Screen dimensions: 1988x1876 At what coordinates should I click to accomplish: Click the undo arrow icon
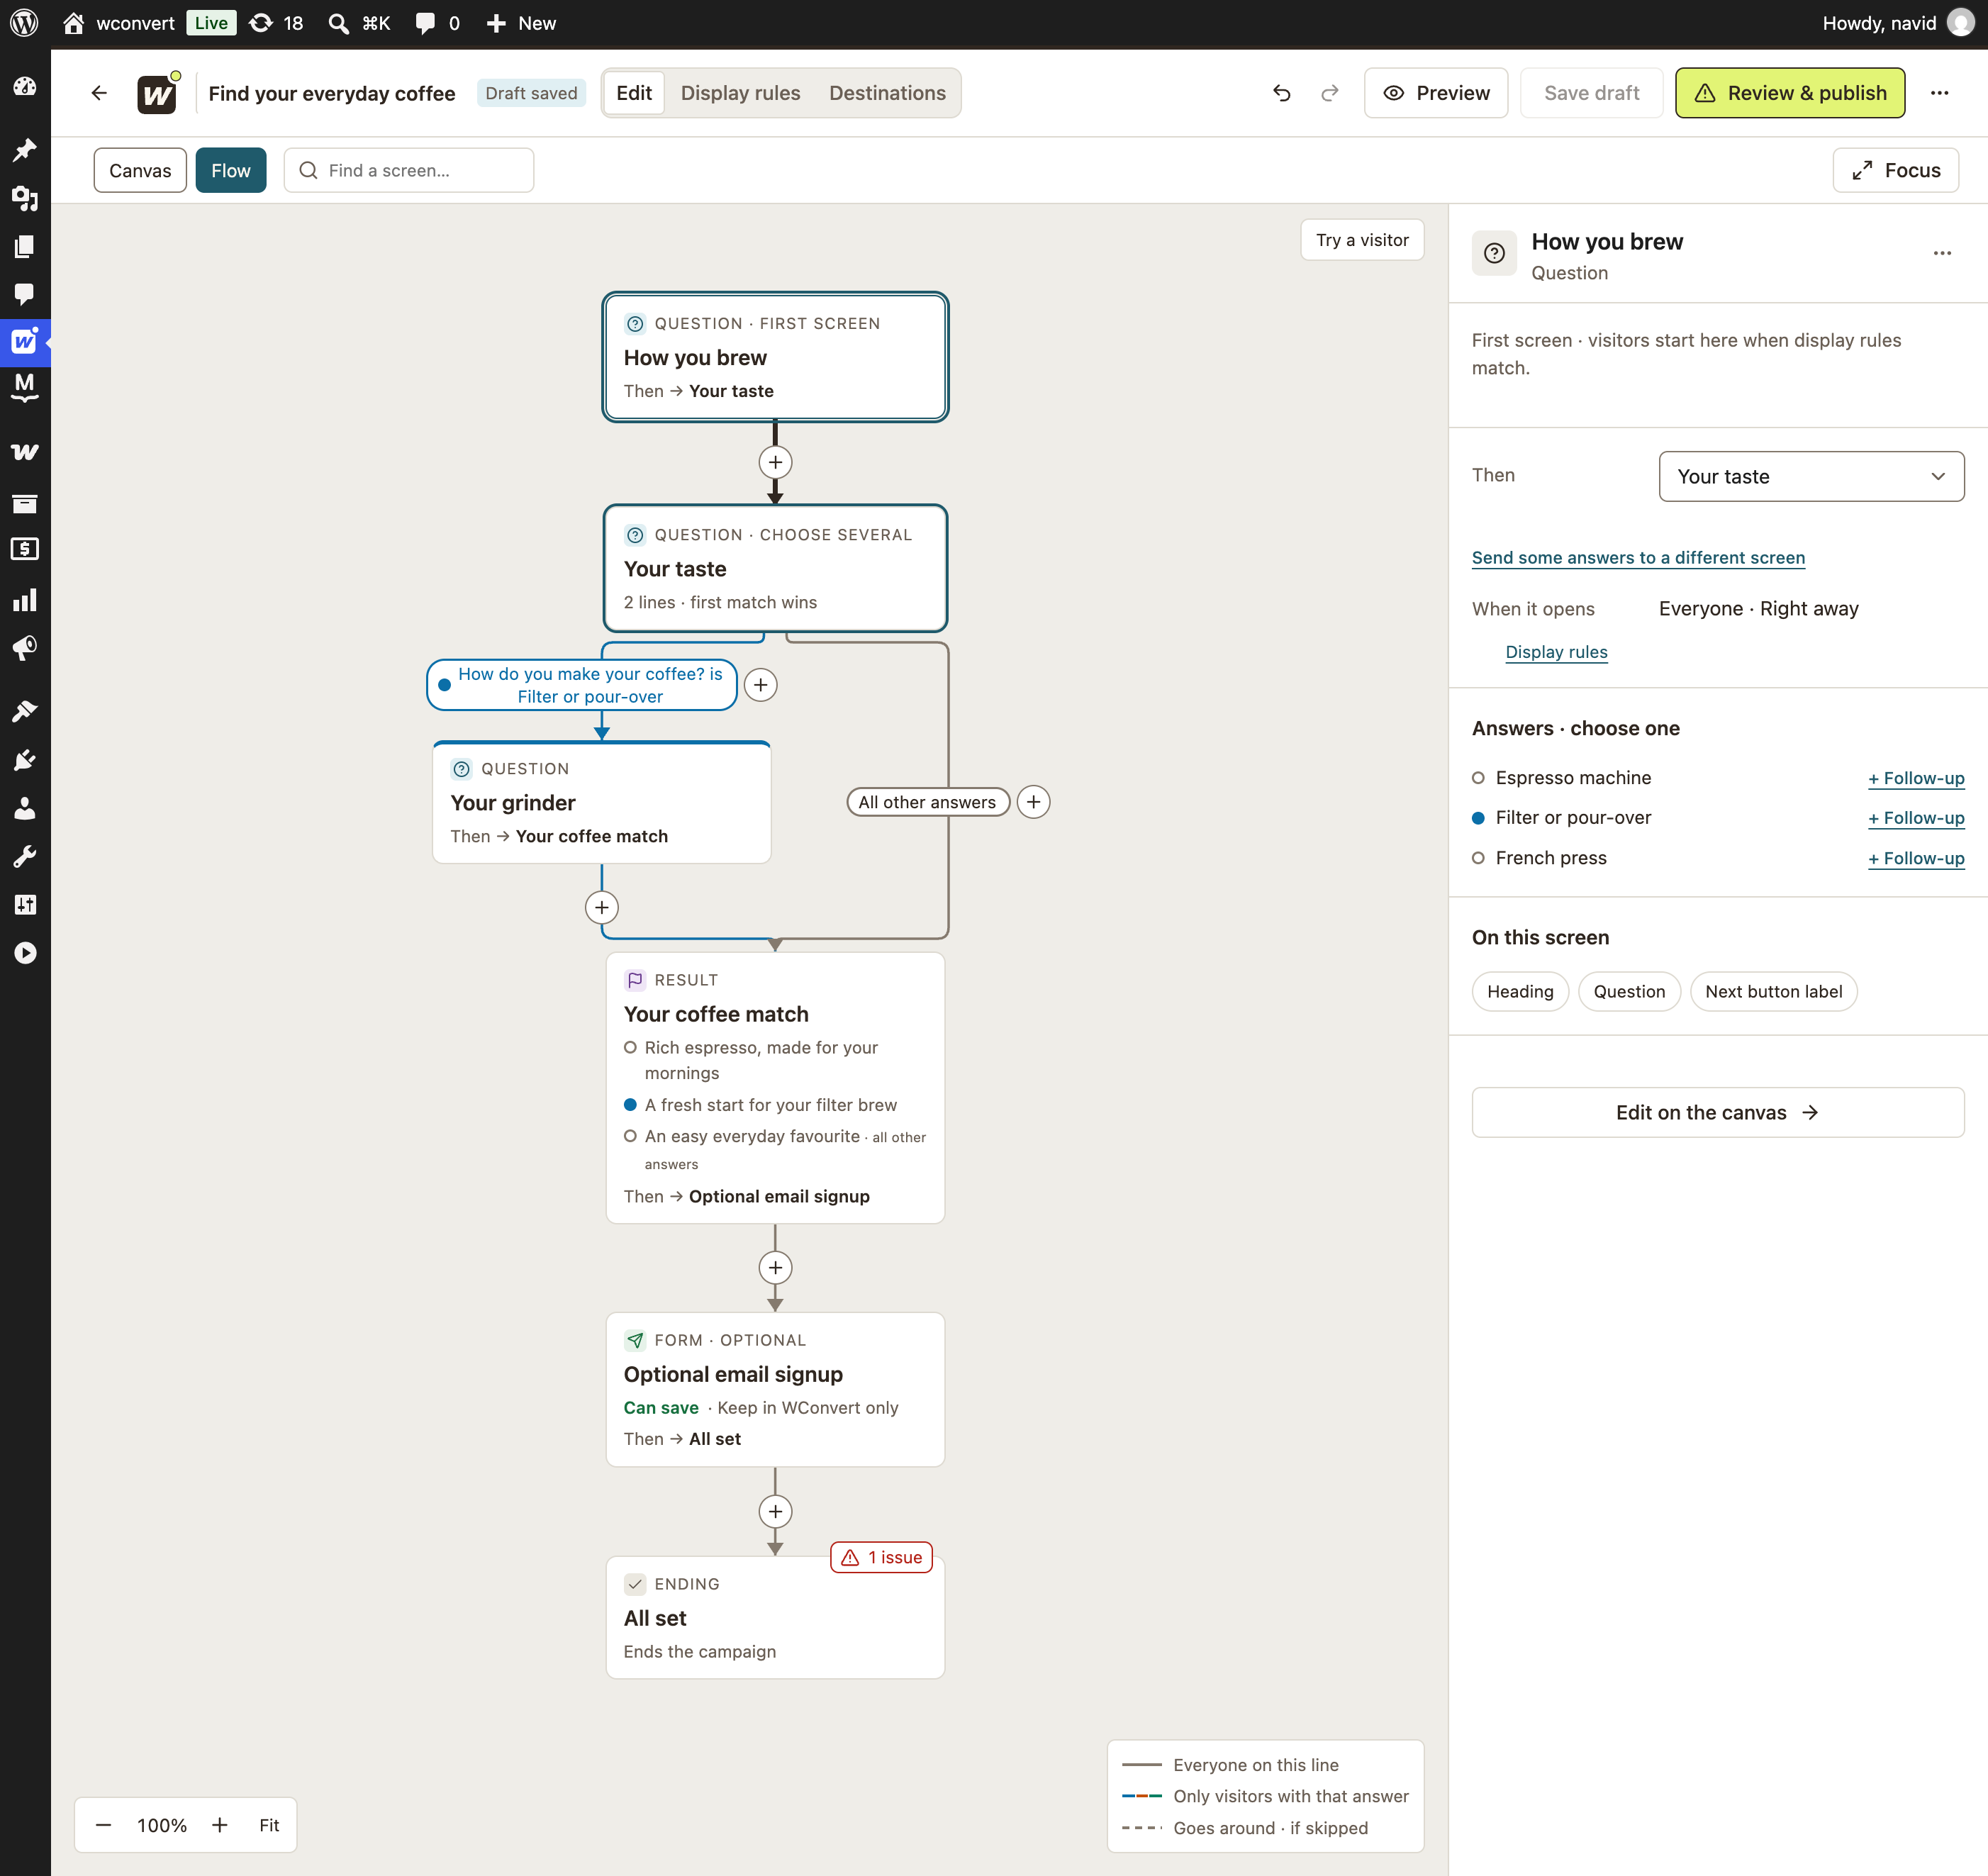click(1281, 93)
